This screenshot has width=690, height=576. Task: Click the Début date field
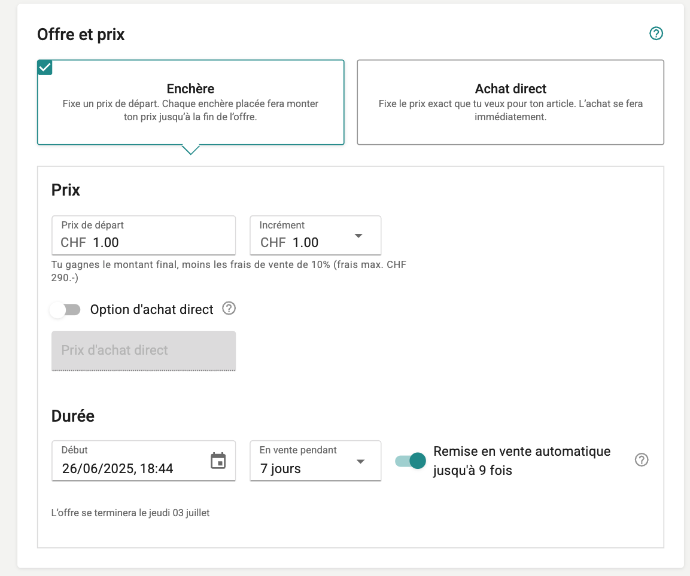144,461
